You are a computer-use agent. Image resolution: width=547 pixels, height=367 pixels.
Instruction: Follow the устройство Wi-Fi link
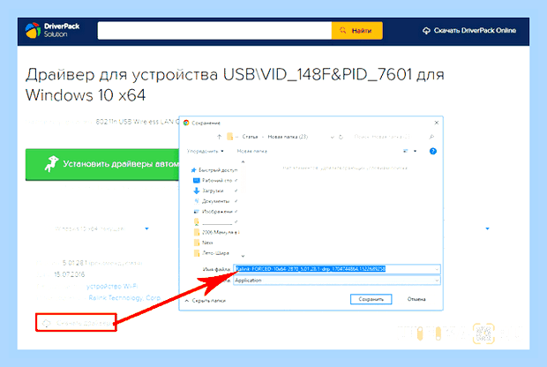coord(112,286)
